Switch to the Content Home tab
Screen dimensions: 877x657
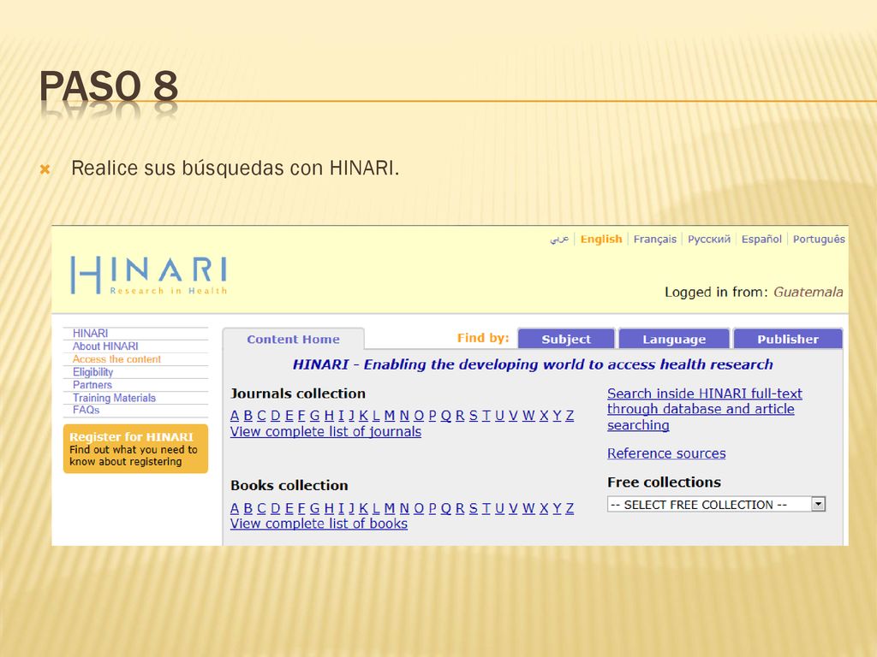tap(293, 339)
